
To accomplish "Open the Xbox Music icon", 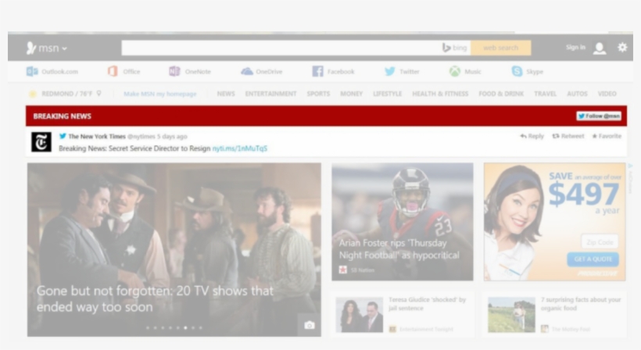I will (x=455, y=71).
